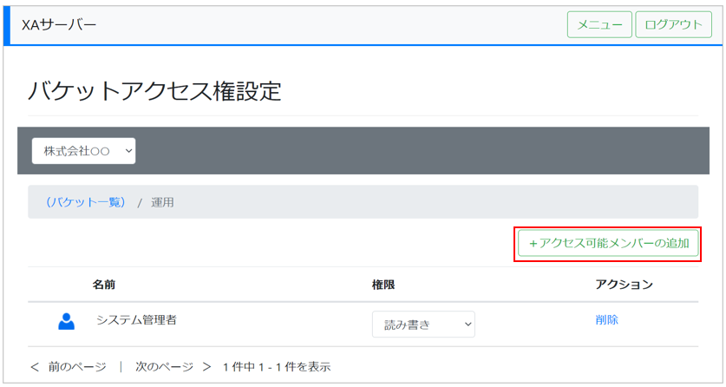Screen dimensions: 726x387
Task: Click the 1 件中 1 - 1 件を表示 text
Action: (x=277, y=367)
